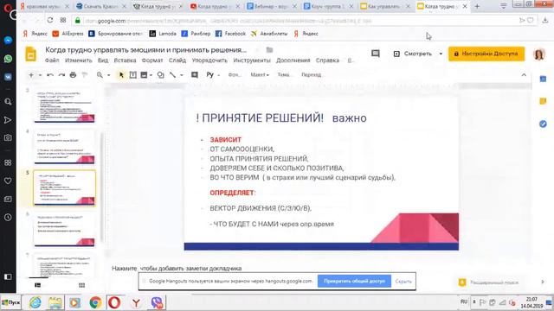Select the text box tool
This screenshot has width=554, height=311.
pyautogui.click(x=132, y=75)
